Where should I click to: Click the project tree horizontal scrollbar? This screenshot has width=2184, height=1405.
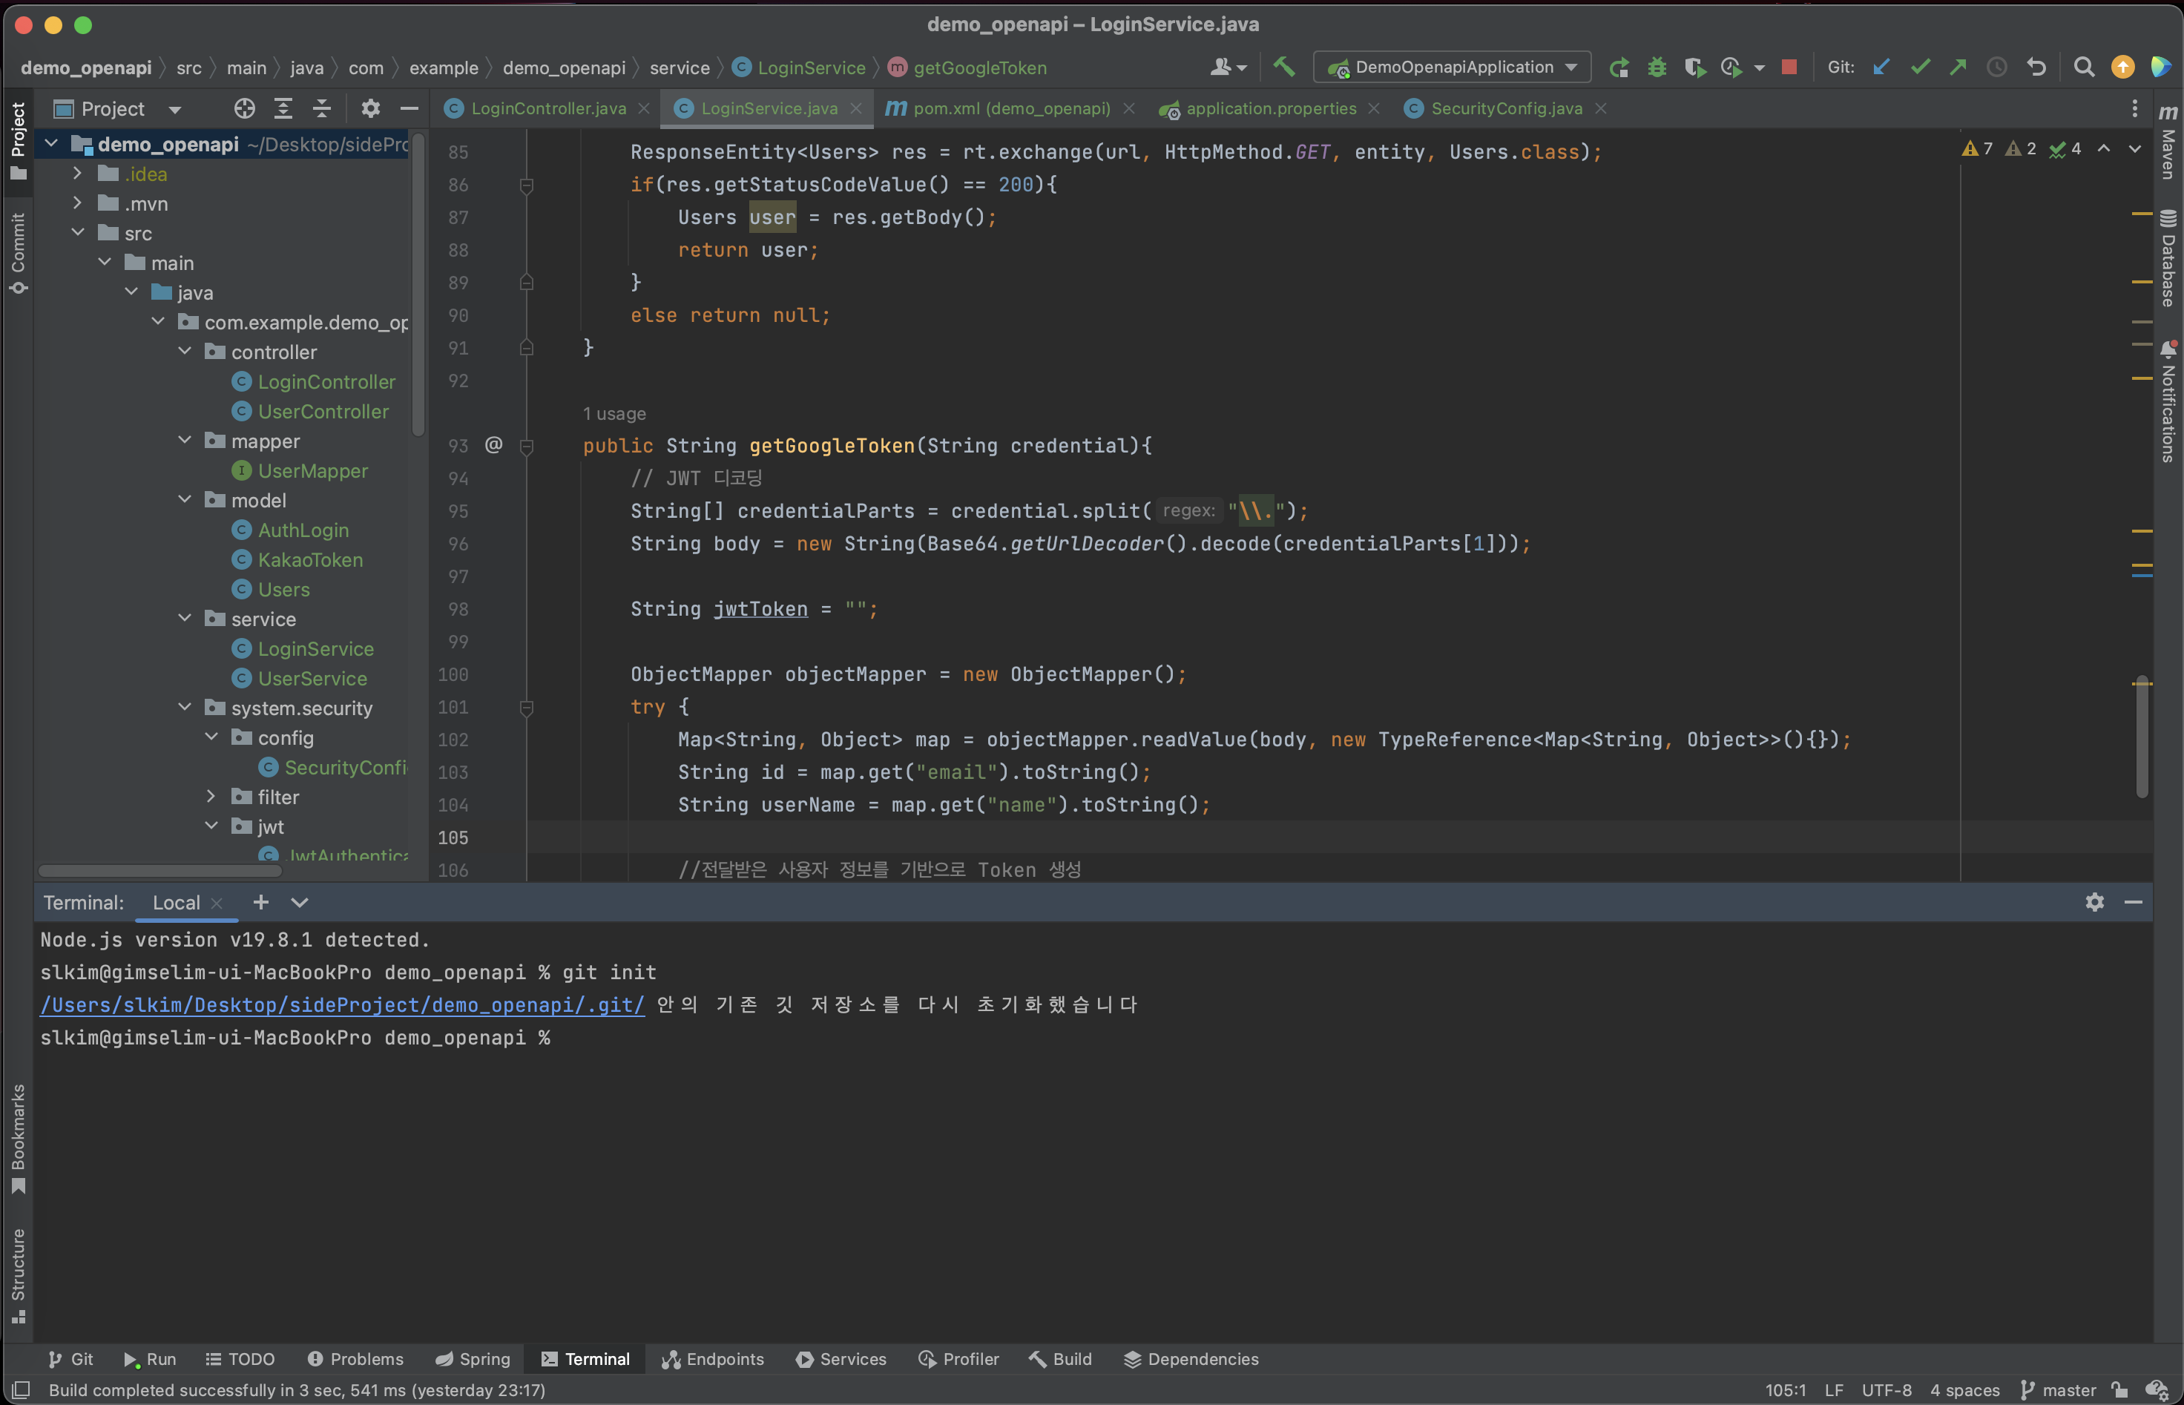(x=159, y=872)
